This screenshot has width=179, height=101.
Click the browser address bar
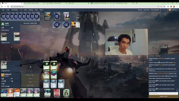click(84, 7)
